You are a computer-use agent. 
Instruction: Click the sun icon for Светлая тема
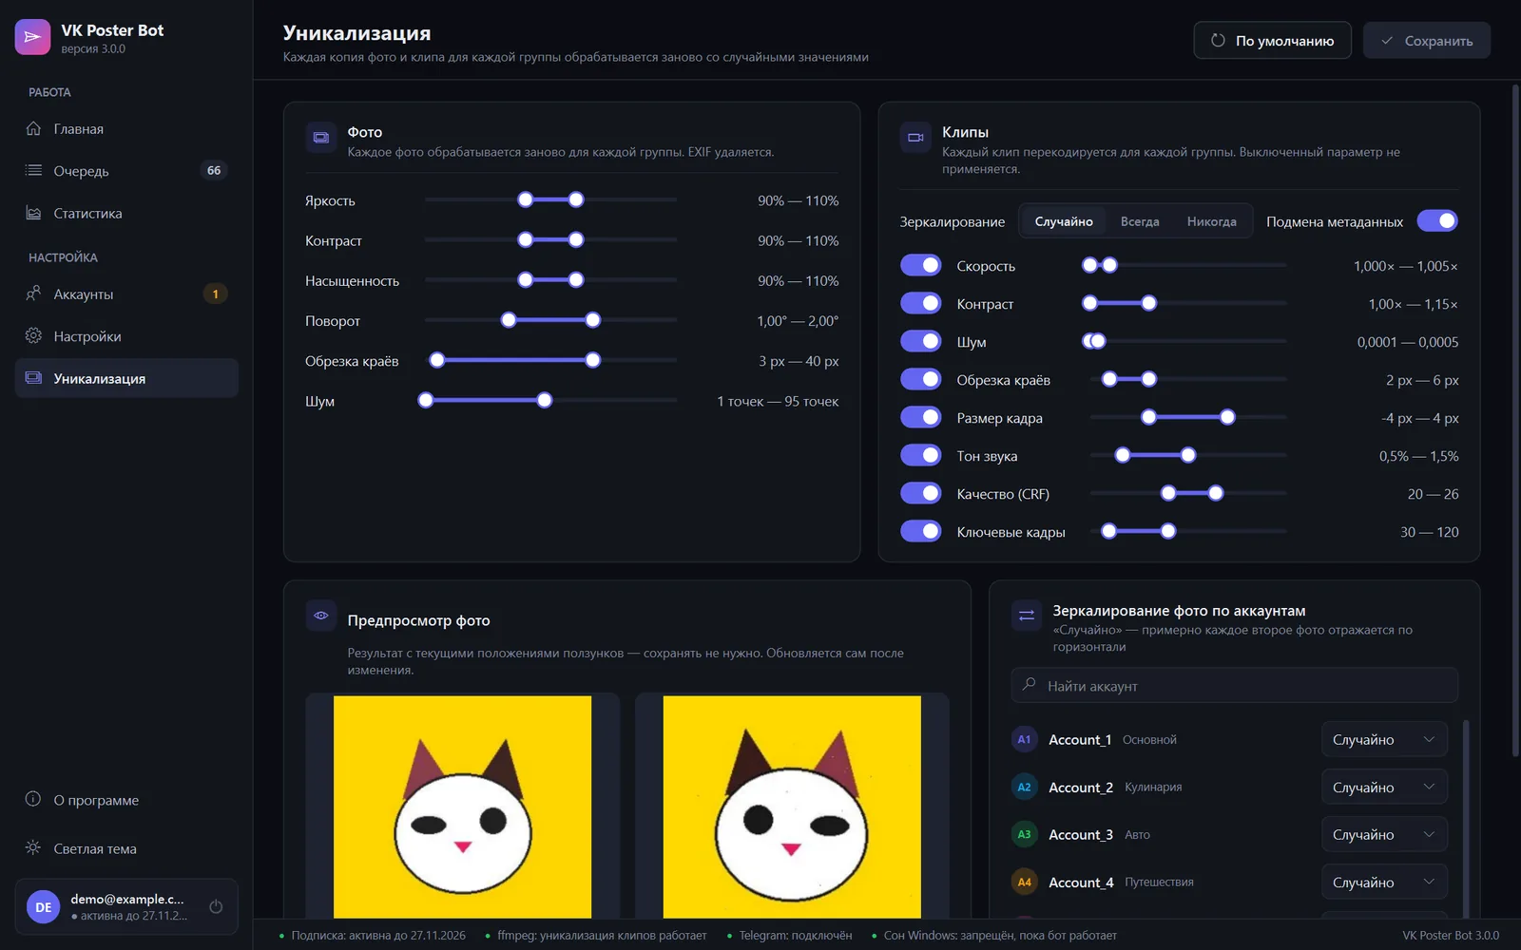33,847
